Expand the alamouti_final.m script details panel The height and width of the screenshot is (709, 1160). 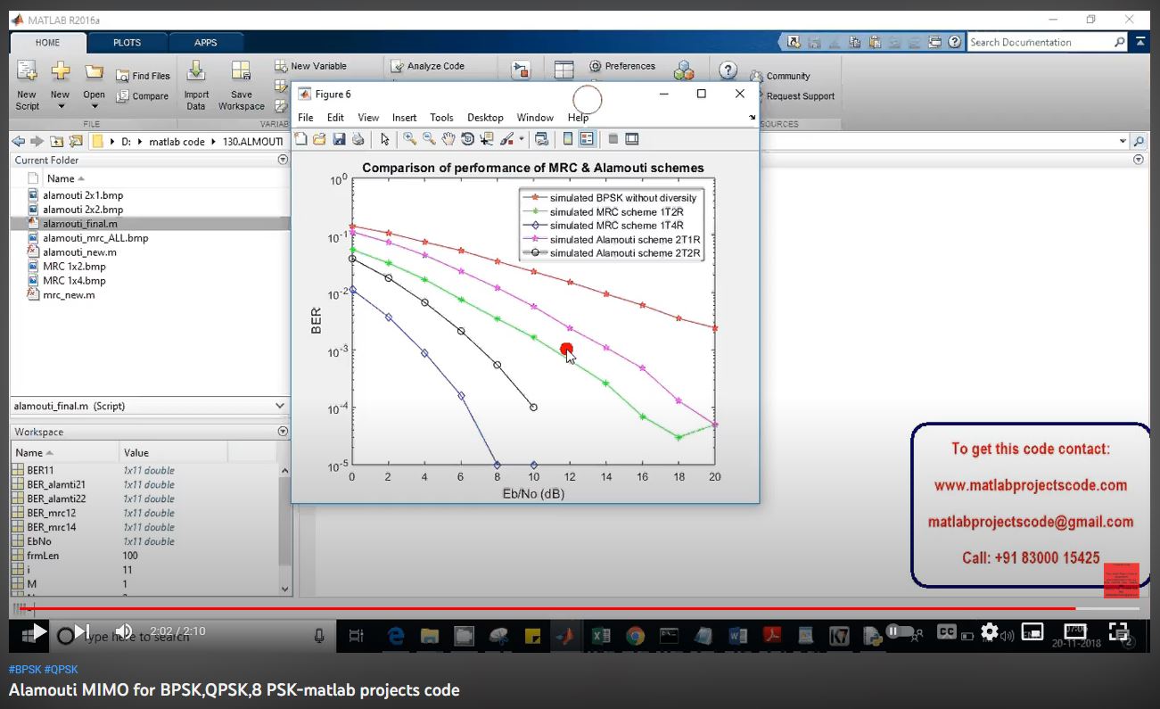click(x=280, y=406)
